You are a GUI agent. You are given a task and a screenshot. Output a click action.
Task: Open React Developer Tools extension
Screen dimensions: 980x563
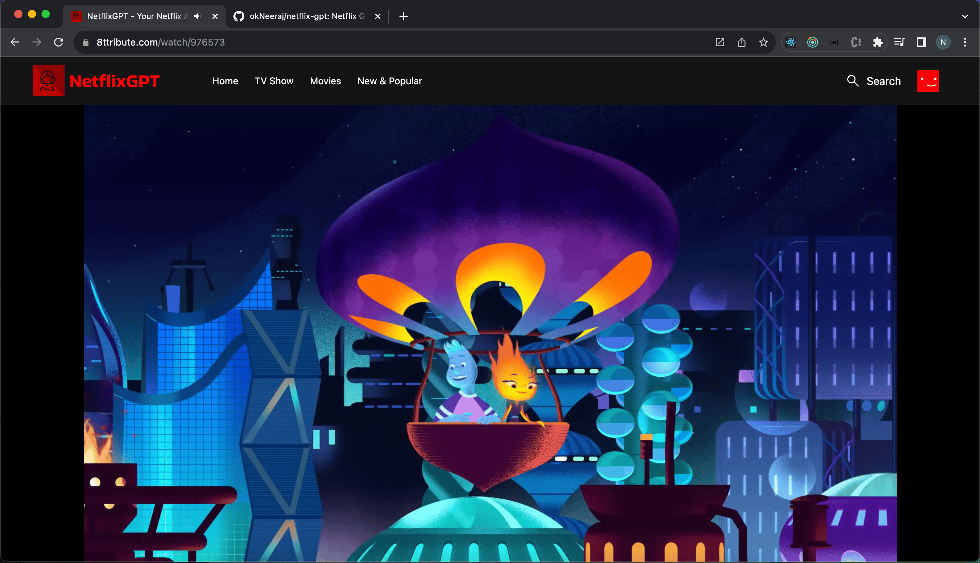[791, 42]
